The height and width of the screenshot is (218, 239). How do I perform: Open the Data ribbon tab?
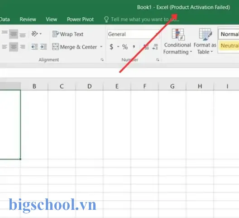pos(5,19)
